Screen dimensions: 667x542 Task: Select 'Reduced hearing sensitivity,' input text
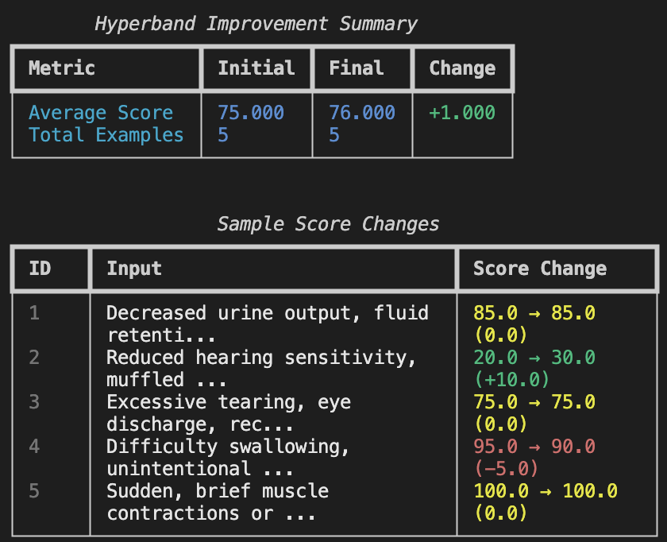pyautogui.click(x=261, y=358)
